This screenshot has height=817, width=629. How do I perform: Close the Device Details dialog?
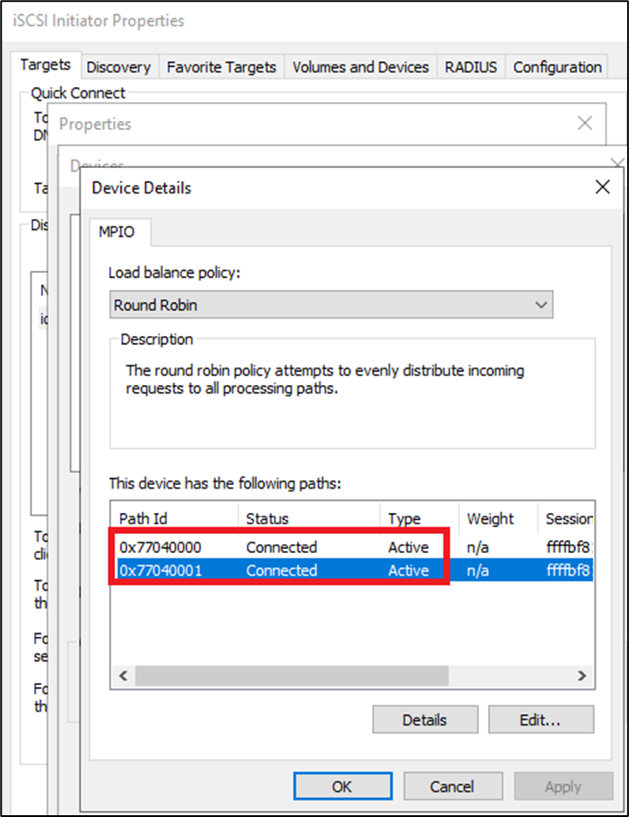[x=601, y=187]
